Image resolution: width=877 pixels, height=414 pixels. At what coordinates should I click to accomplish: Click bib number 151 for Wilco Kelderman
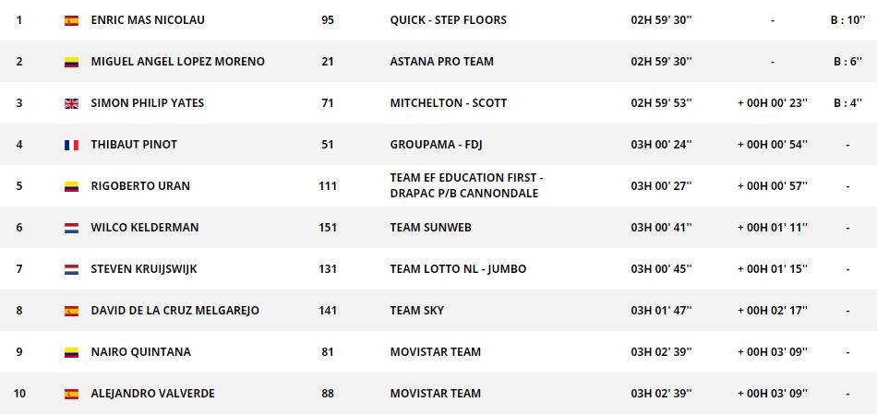[327, 228]
